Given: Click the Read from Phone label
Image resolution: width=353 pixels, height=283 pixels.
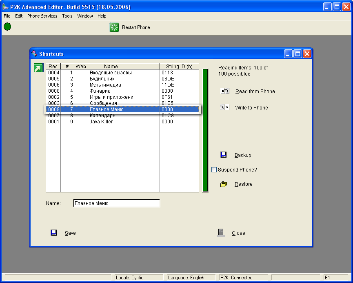Looking at the screenshot, I should 255,91.
